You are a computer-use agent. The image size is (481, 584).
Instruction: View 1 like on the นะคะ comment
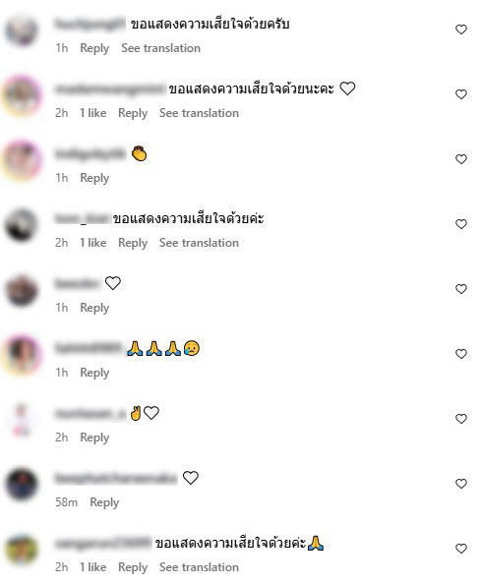92,113
